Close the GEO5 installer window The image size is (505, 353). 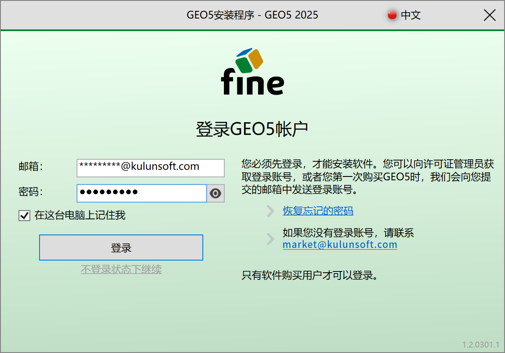489,16
